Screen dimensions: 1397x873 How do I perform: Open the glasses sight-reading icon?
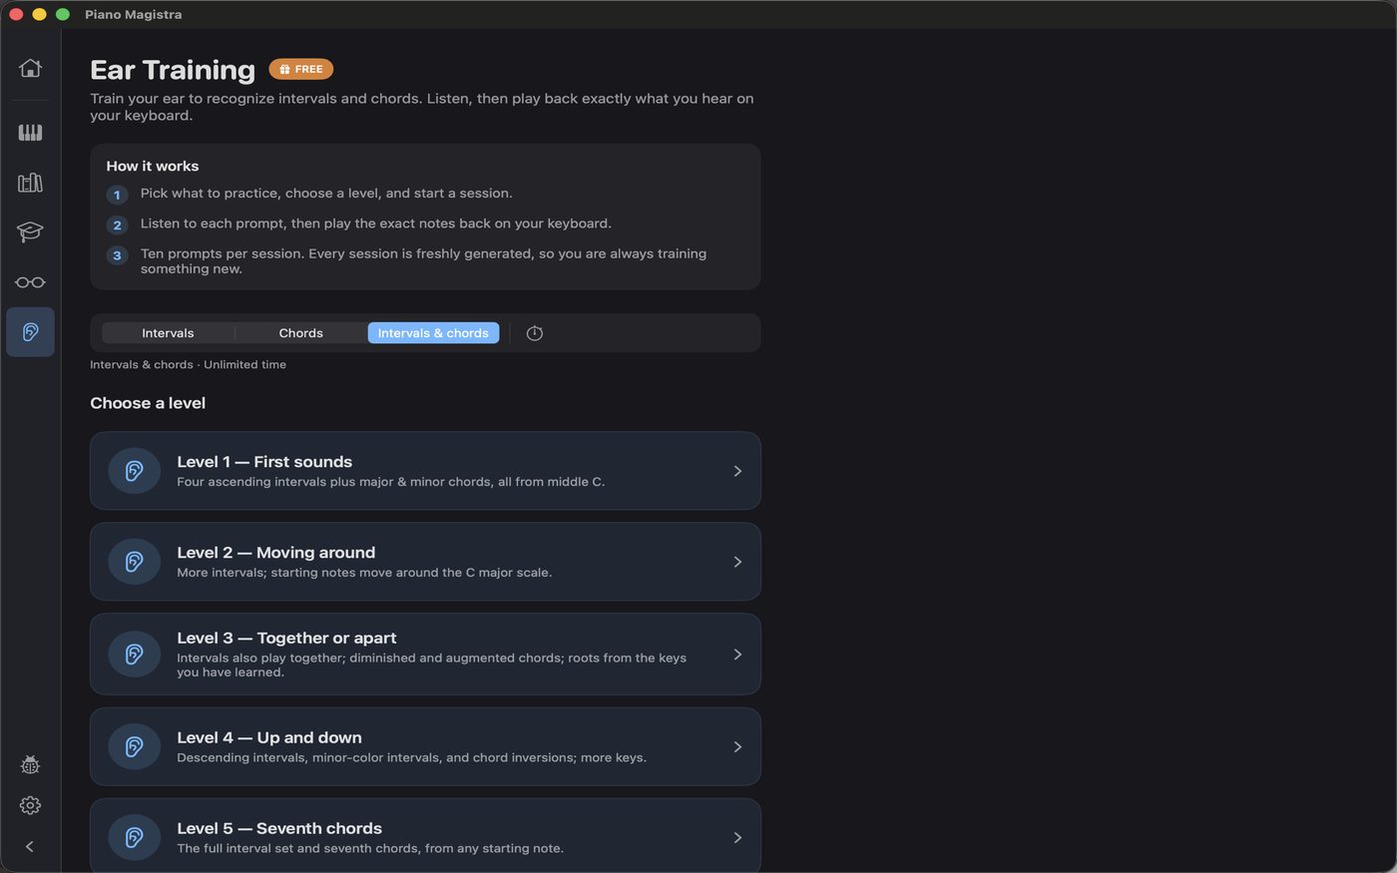click(30, 282)
